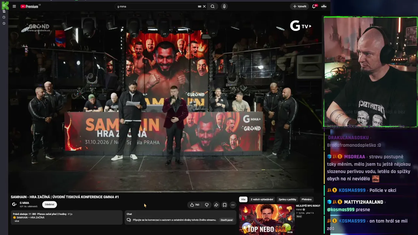418x235 pixels.
Task: Subscribe with the 'Odebírat' button
Action: [50, 204]
